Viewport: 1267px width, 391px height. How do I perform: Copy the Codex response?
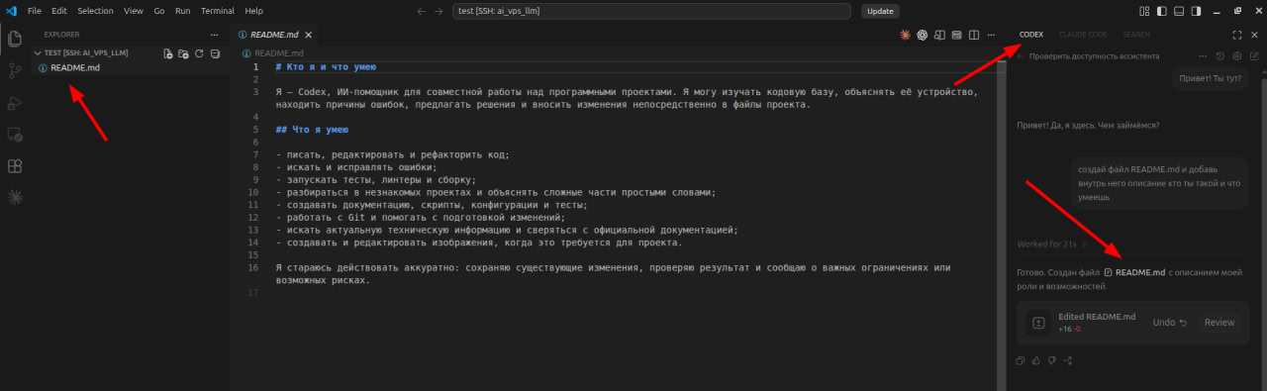1021,360
